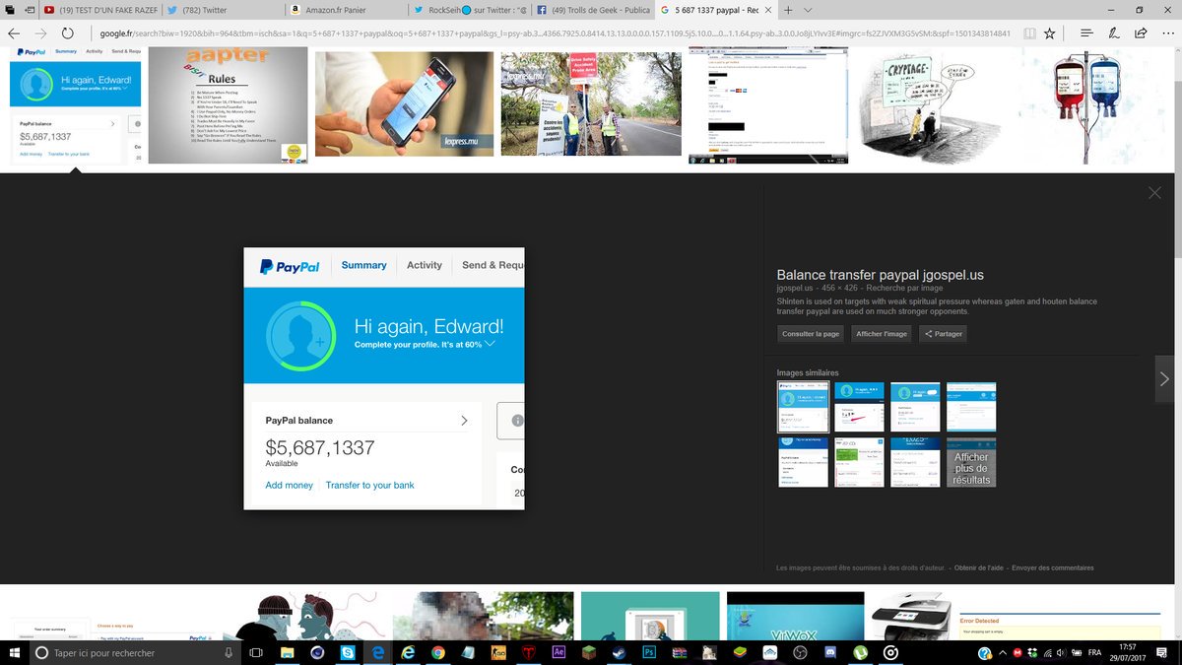Add page to favorites star icon
The image size is (1182, 665).
[x=1050, y=33]
